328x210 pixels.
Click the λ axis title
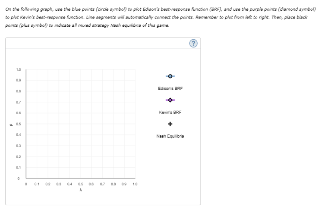(81, 190)
